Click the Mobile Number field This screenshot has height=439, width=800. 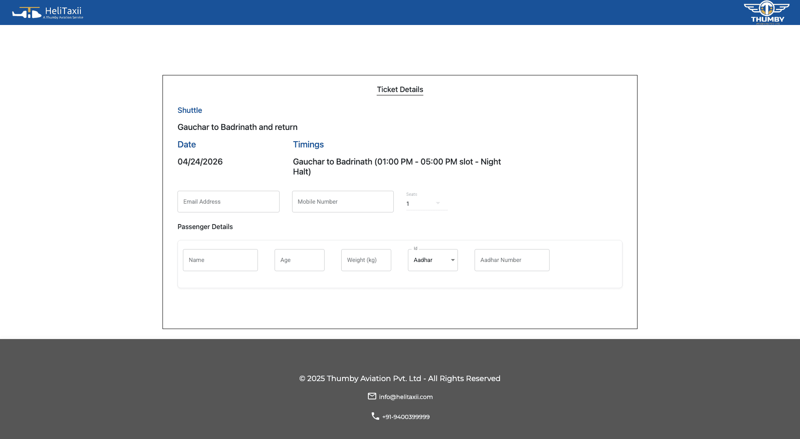click(342, 202)
